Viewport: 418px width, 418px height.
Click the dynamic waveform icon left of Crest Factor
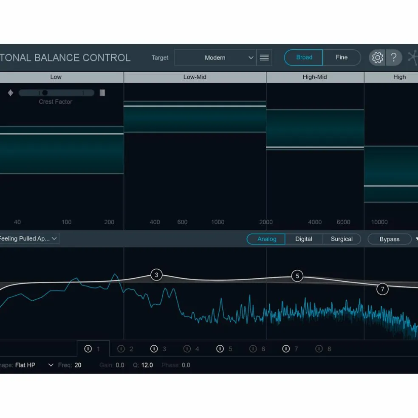pos(10,93)
